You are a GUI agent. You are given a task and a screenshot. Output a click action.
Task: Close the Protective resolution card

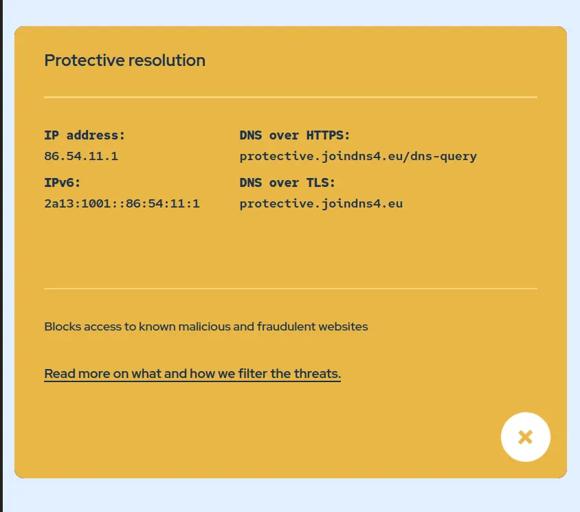coord(525,437)
